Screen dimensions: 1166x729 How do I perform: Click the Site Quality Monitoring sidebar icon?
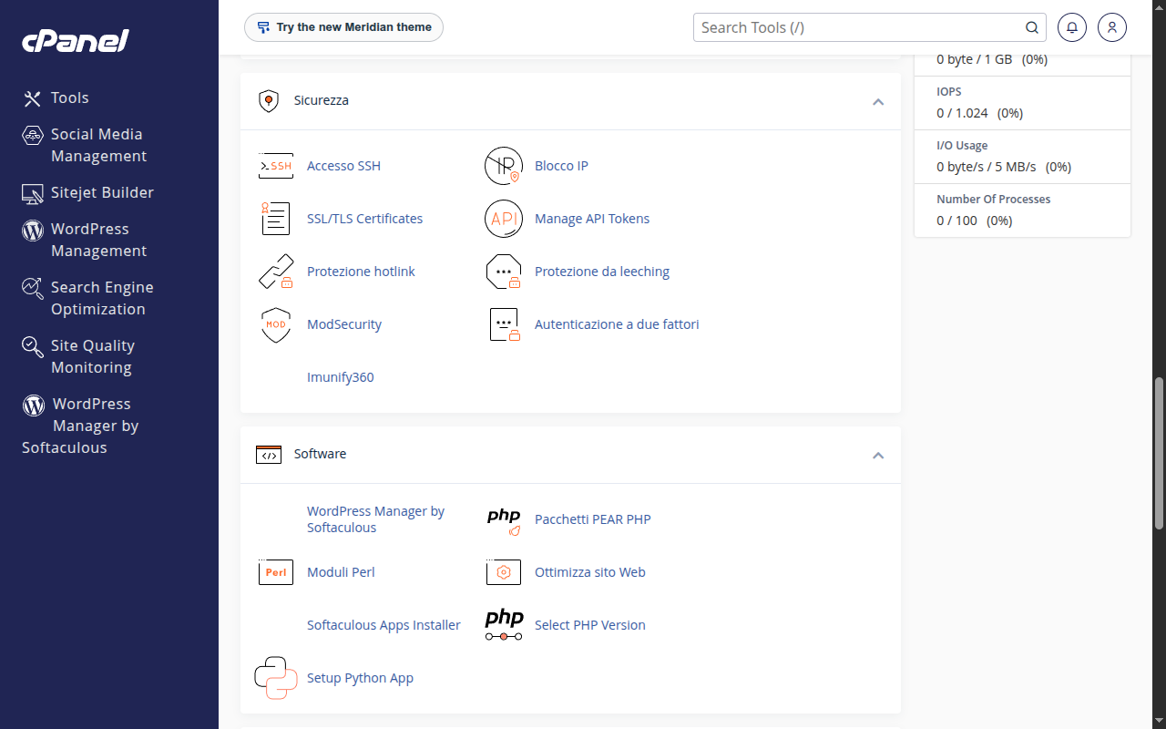(x=33, y=346)
